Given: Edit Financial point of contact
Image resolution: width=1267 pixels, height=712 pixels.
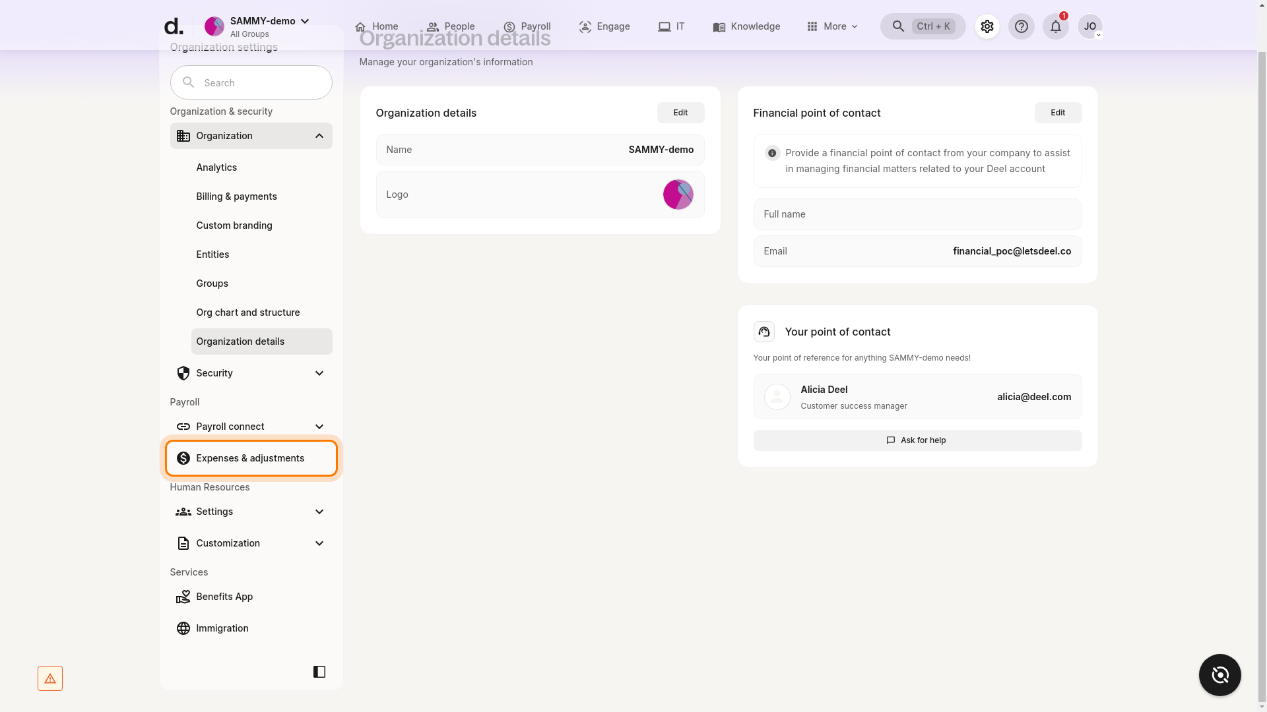Looking at the screenshot, I should [x=1058, y=113].
